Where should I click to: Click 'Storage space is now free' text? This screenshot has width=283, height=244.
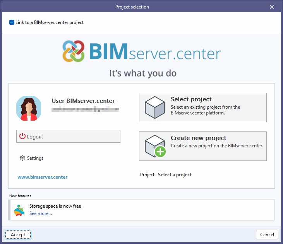(x=55, y=206)
